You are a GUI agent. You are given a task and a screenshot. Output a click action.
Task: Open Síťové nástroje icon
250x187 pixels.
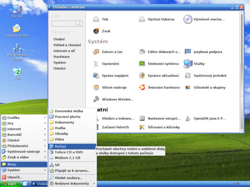click(96, 87)
